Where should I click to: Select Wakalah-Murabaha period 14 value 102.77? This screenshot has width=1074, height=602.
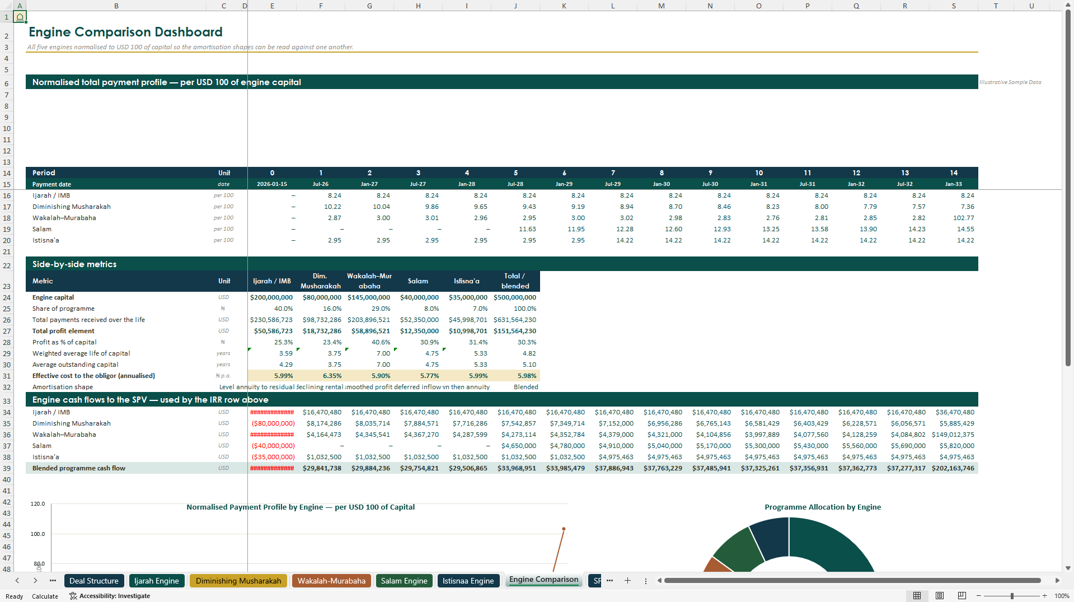[x=954, y=218]
